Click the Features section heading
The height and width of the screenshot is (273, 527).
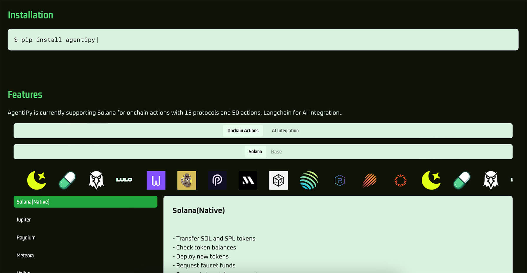coord(25,95)
